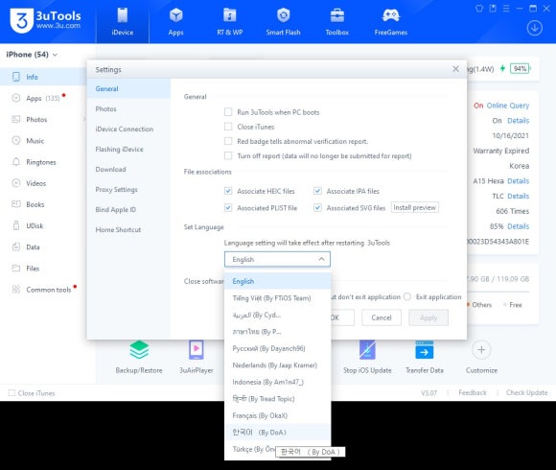This screenshot has height=470, width=556.
Task: Open Transfer Data icon
Action: coord(425,350)
